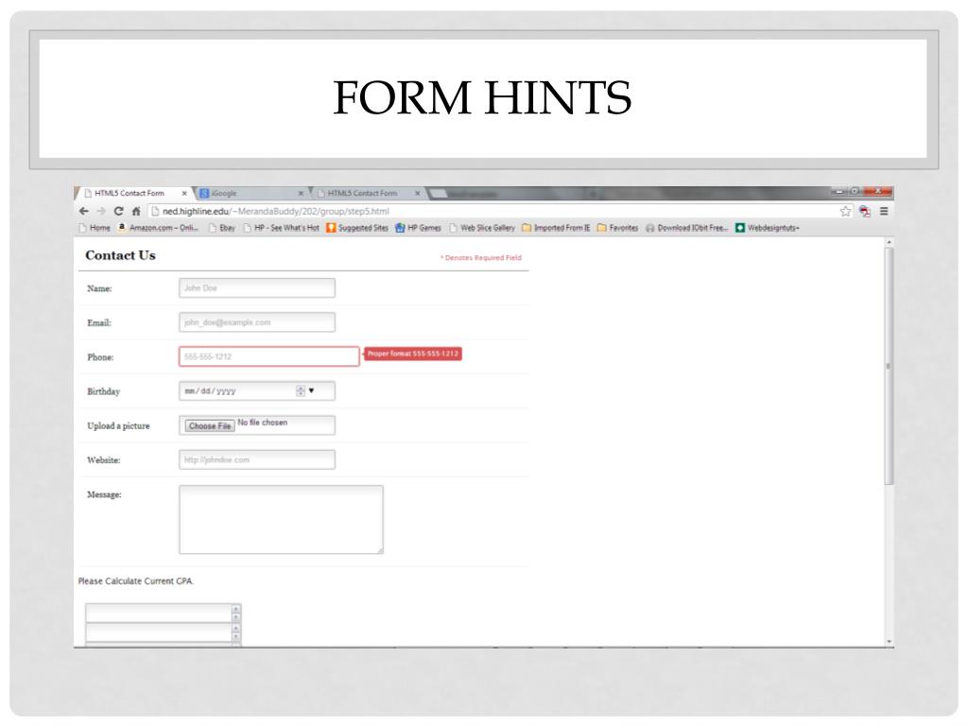Click the extension icon beside the star
This screenshot has height=726, width=968.
coord(865,211)
